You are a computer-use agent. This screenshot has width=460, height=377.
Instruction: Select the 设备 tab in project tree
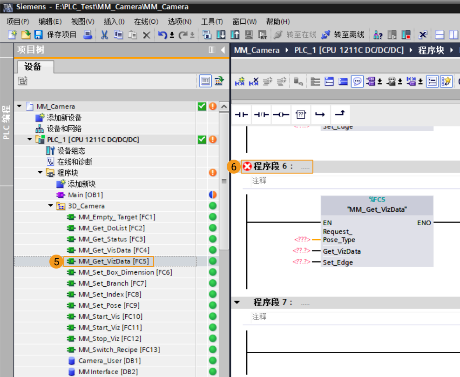point(35,67)
